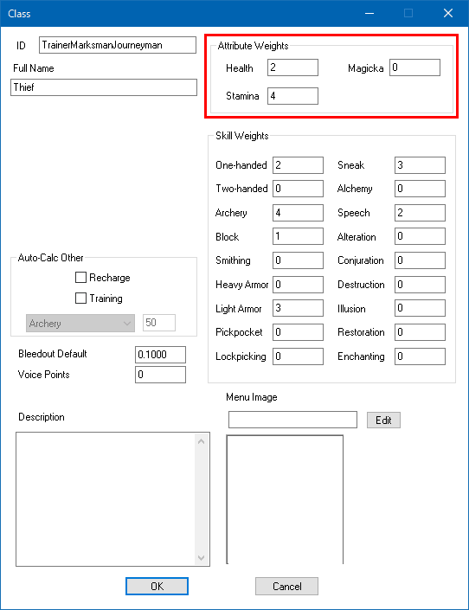469x610 pixels.
Task: Close the Class dialog window
Action: coord(448,13)
